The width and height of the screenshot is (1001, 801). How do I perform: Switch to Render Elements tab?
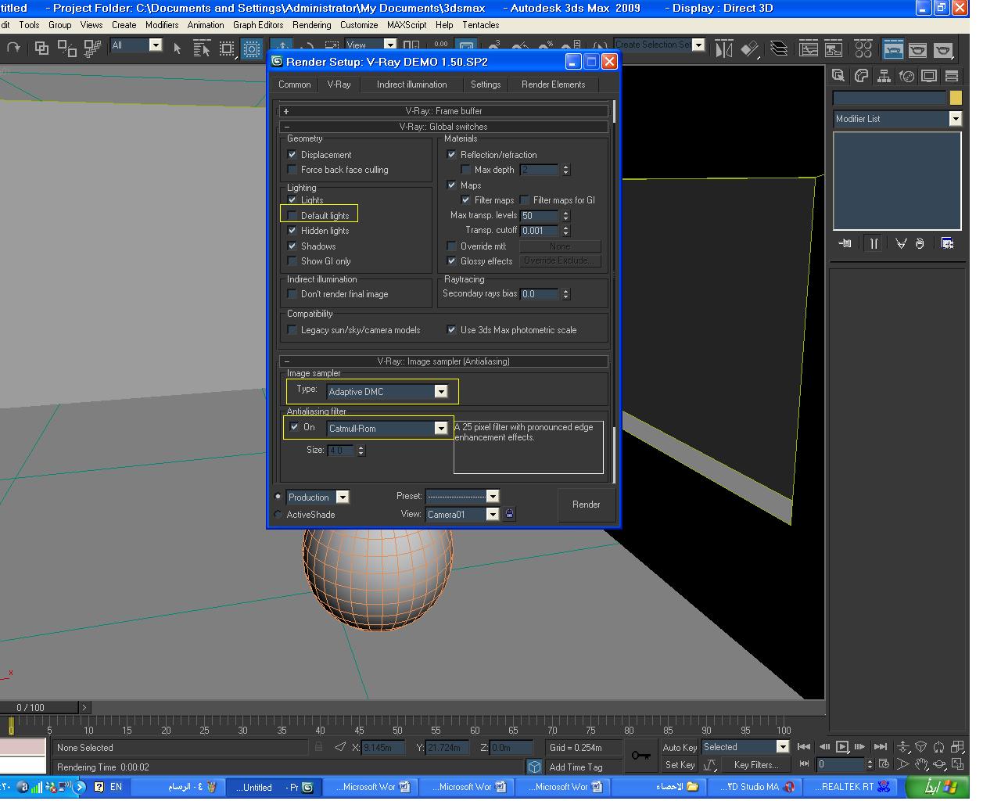click(x=553, y=84)
